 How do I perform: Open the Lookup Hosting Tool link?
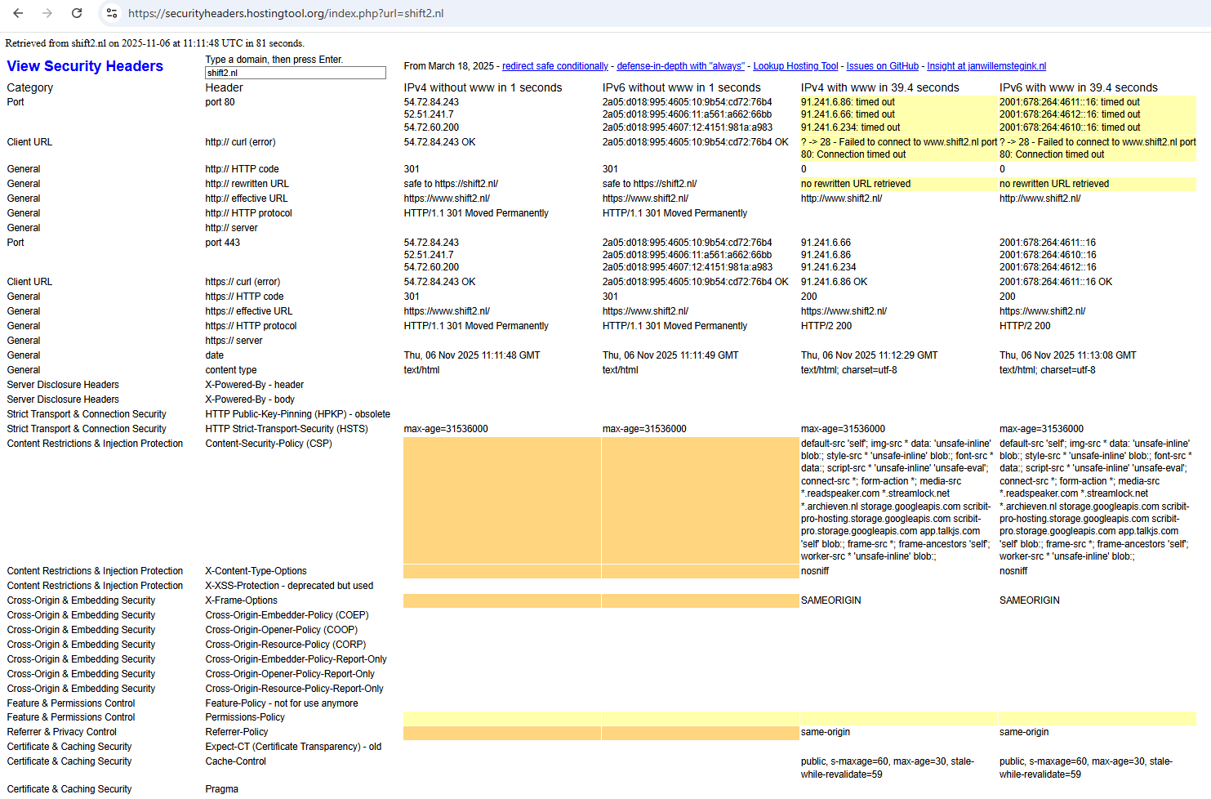pyautogui.click(x=795, y=66)
